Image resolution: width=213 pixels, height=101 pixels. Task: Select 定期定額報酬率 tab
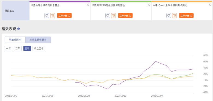[38, 40]
